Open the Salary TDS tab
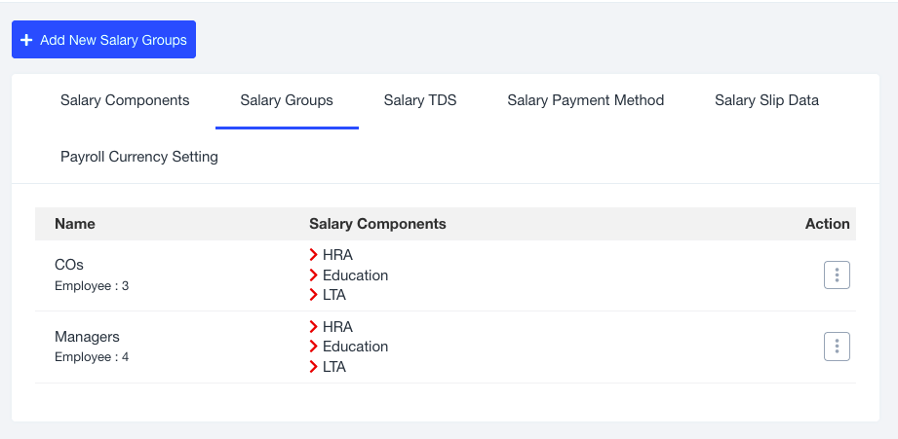898x439 pixels. point(420,100)
